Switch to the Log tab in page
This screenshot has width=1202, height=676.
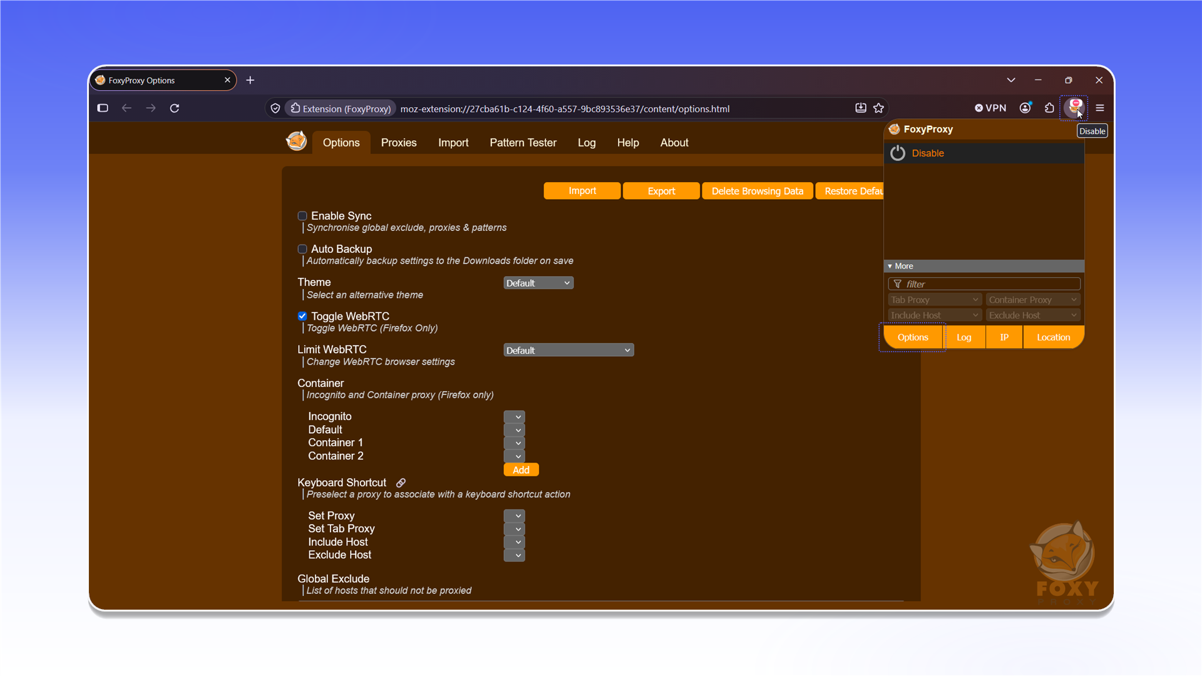click(587, 143)
